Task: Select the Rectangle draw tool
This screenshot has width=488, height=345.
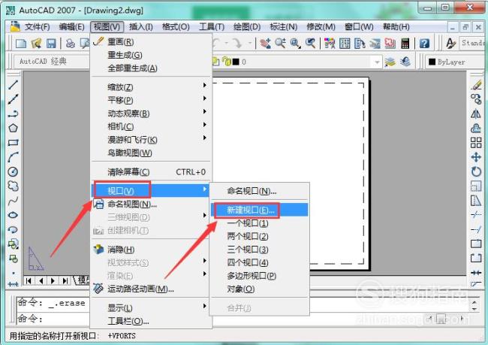Action: pos(13,142)
